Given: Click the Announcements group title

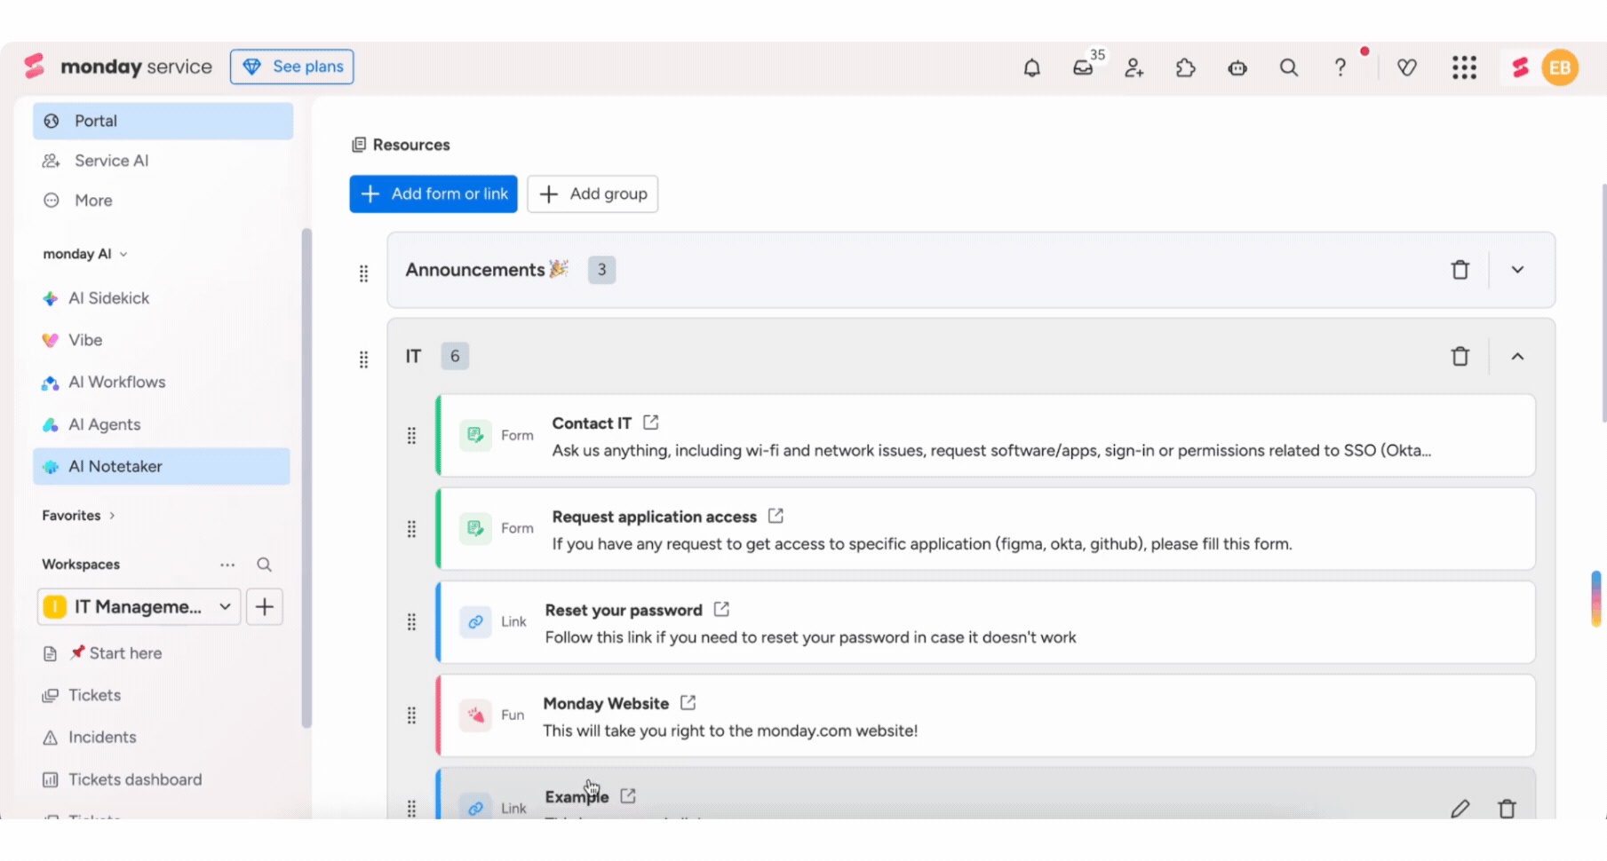Looking at the screenshot, I should [x=475, y=270].
